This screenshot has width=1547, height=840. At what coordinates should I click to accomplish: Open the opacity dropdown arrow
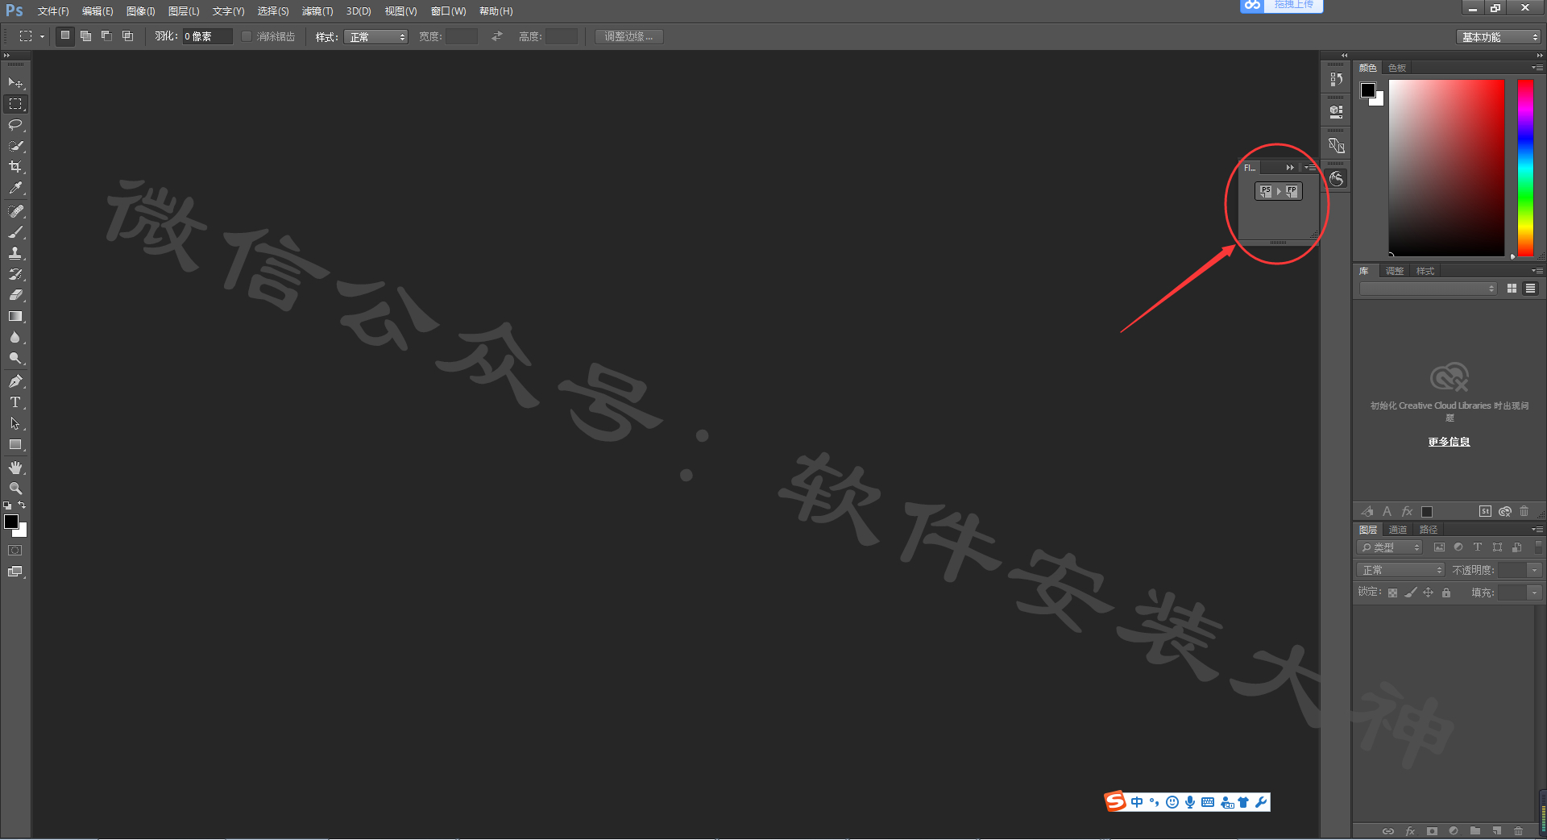point(1534,570)
